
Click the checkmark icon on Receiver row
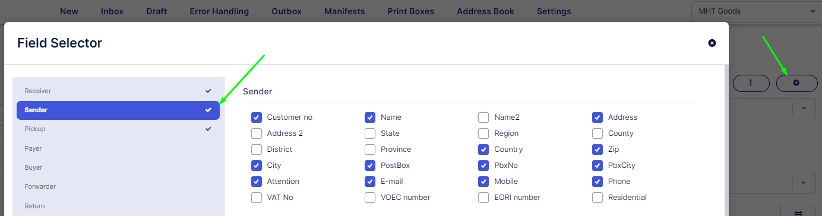click(208, 91)
